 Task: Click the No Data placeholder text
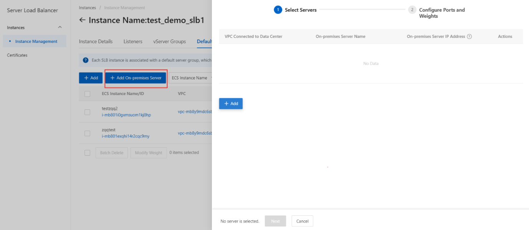click(x=371, y=64)
